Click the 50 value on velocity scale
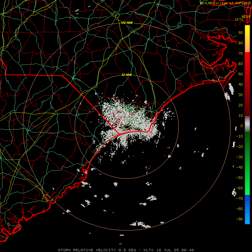This screenshot has width=252, height=252. tap(241, 74)
